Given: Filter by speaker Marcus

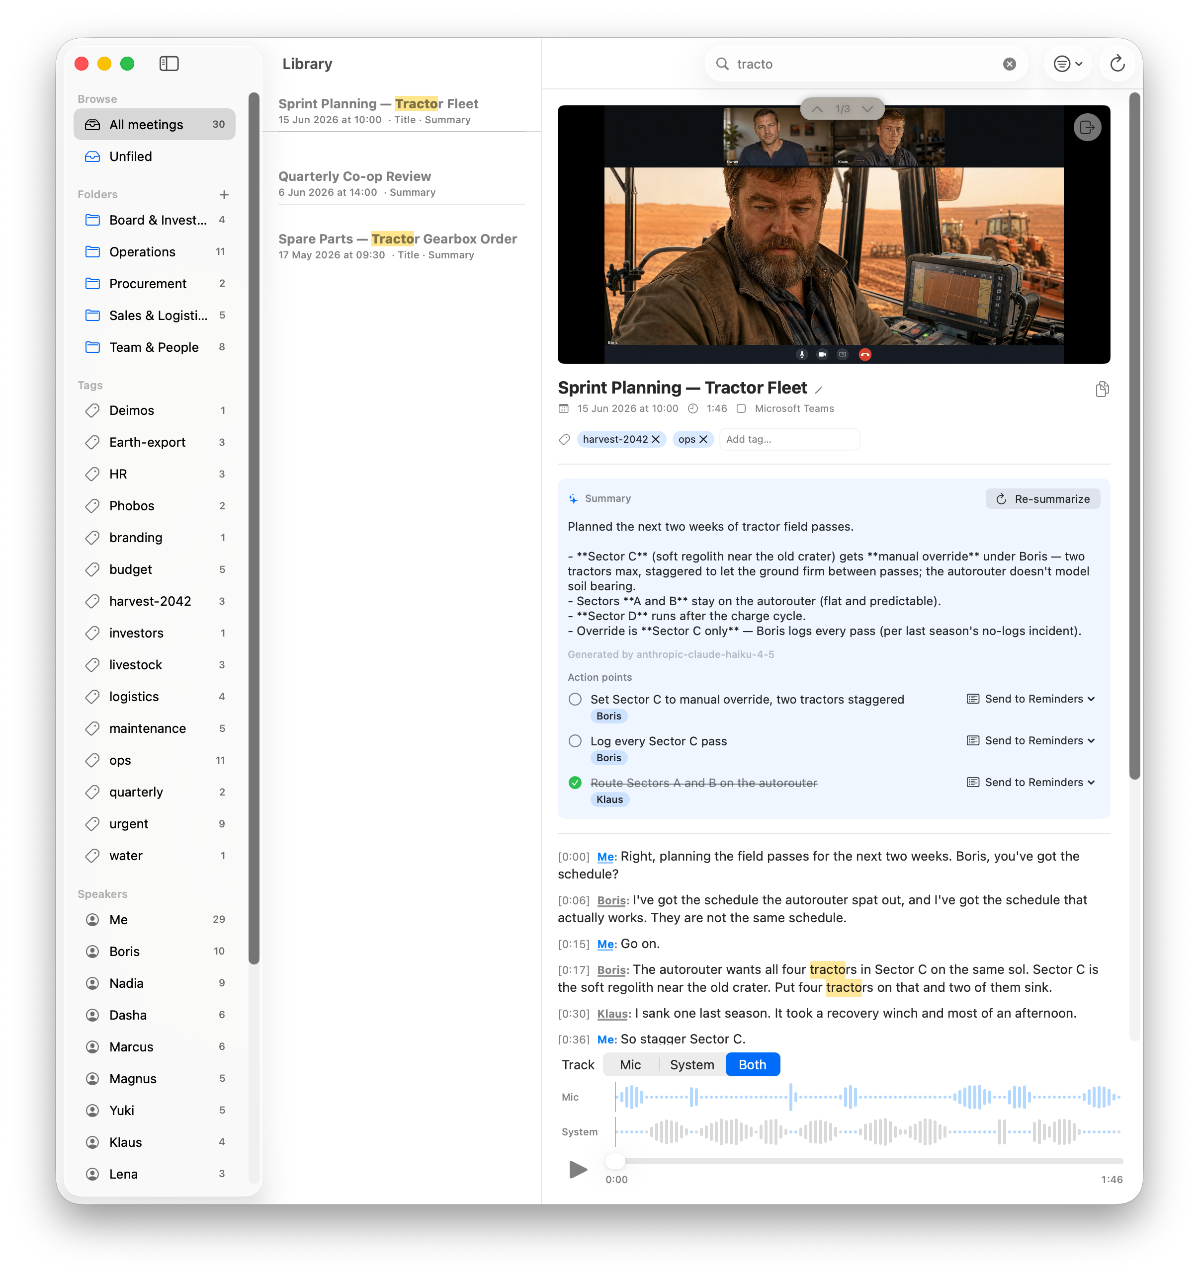Looking at the screenshot, I should point(155,1047).
